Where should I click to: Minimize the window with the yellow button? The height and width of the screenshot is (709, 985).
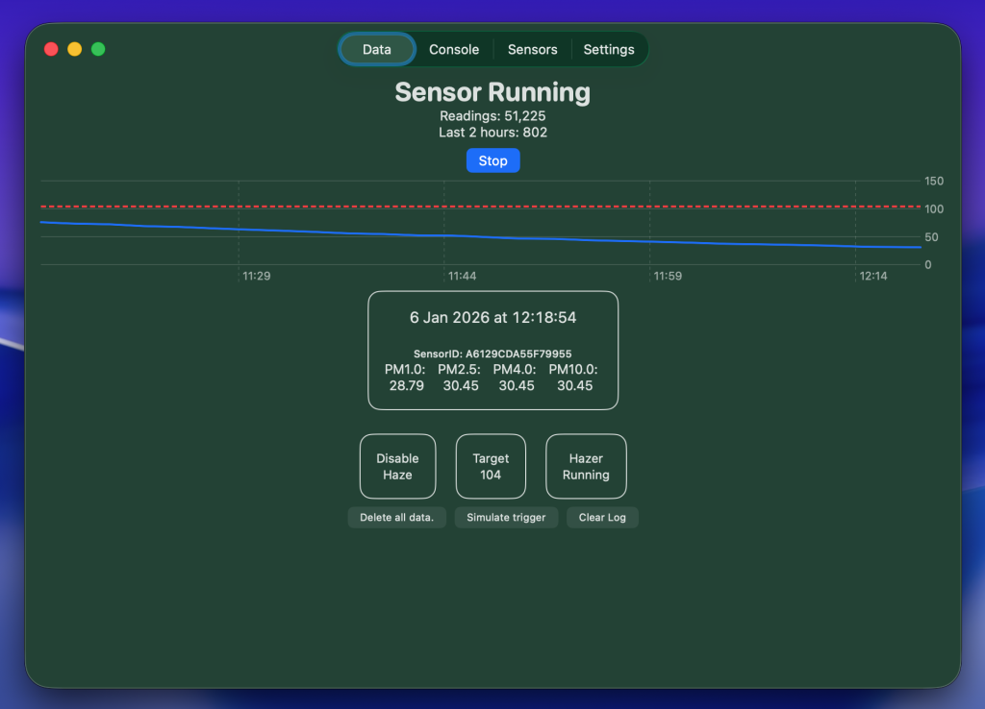tap(75, 49)
